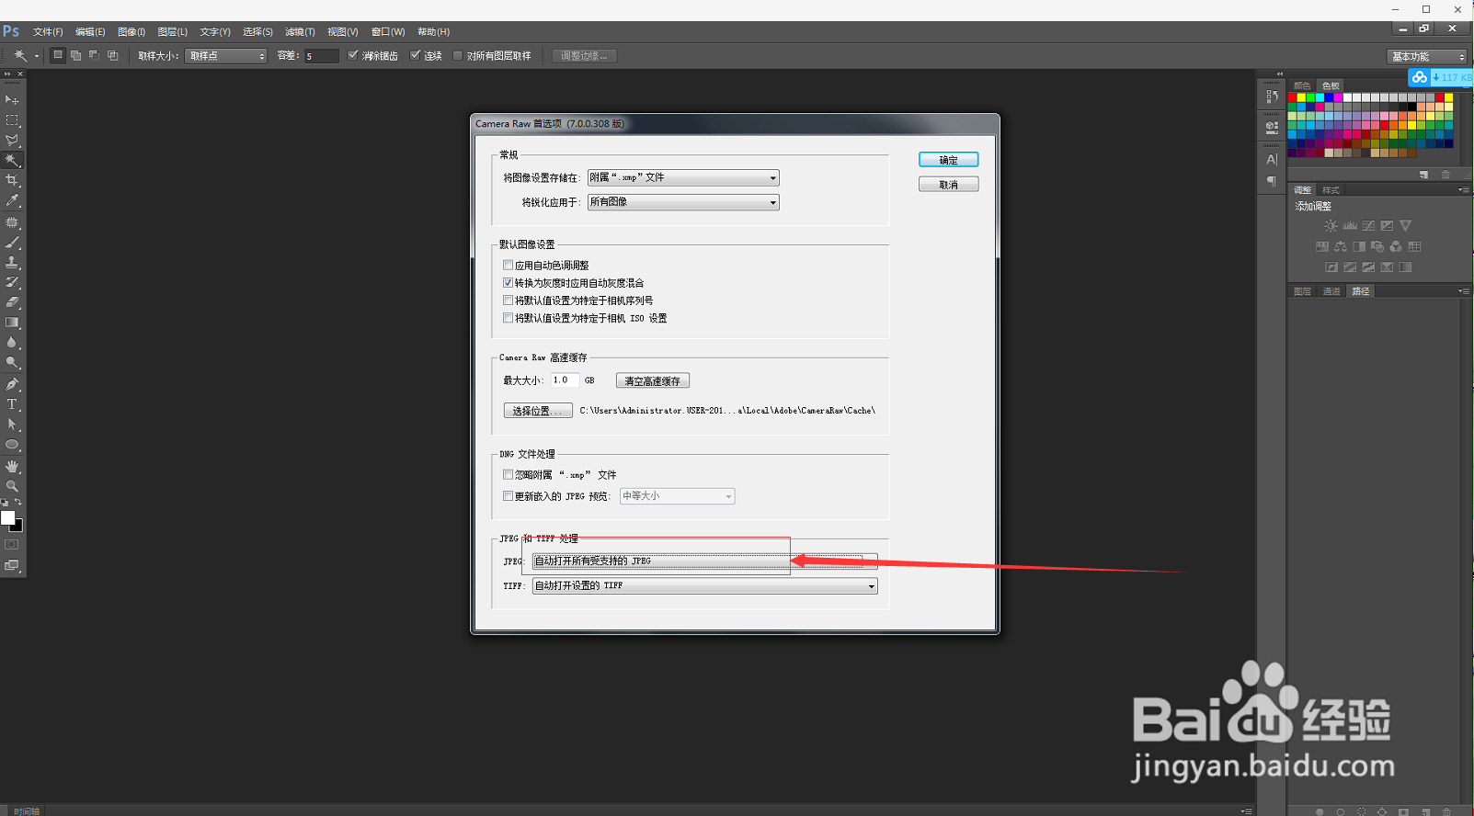Select the Blur tool

(x=12, y=343)
